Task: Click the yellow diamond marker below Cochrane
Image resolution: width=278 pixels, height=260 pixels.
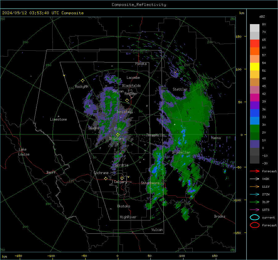Action: click(106, 178)
